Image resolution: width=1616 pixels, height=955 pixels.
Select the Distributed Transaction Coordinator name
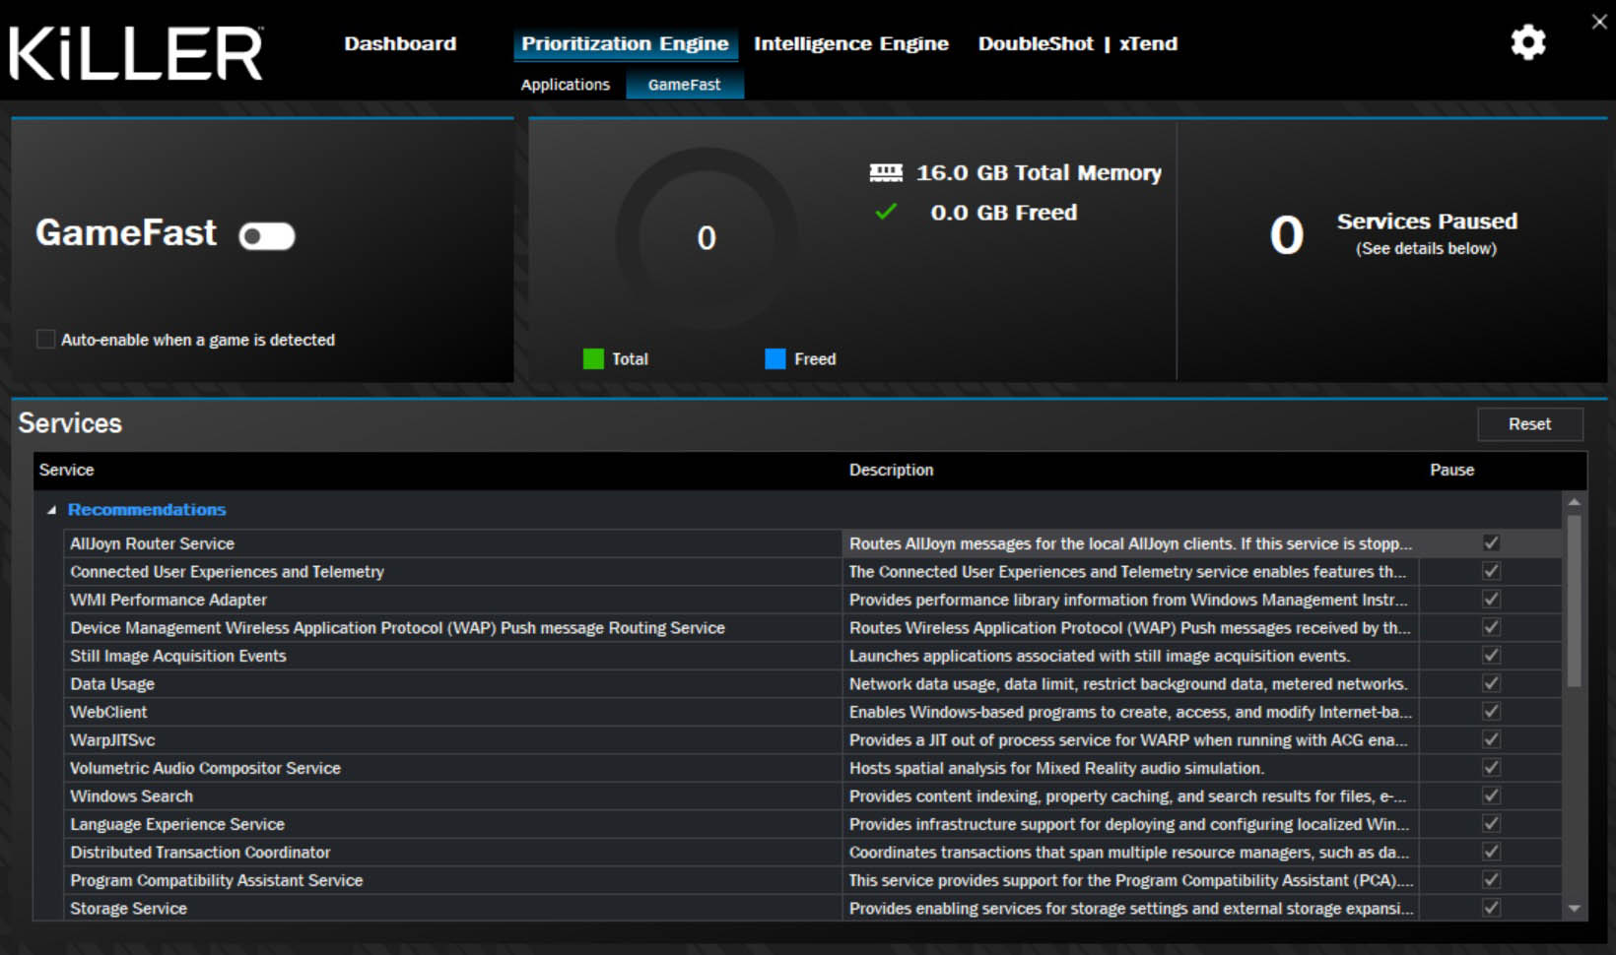[x=200, y=853]
